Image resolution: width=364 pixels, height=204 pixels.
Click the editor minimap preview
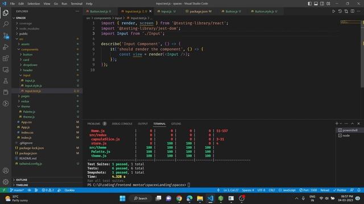(x=350, y=23)
